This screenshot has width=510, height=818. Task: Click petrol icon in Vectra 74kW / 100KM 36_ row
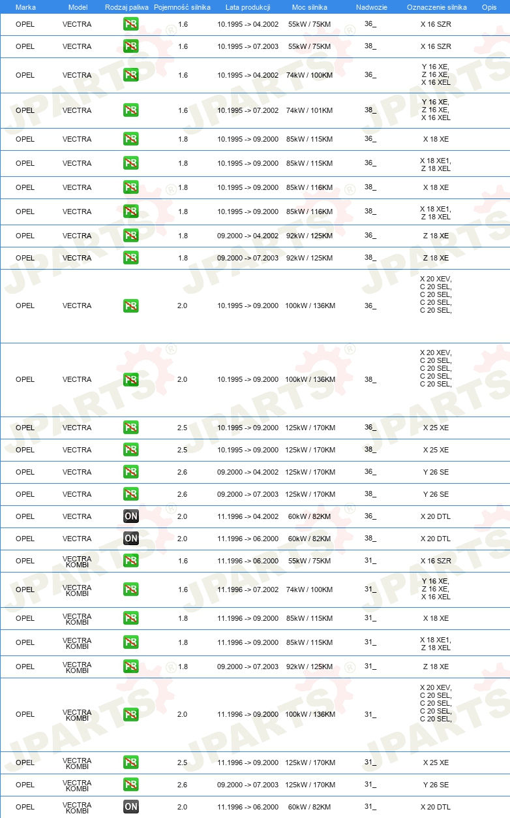click(x=130, y=75)
